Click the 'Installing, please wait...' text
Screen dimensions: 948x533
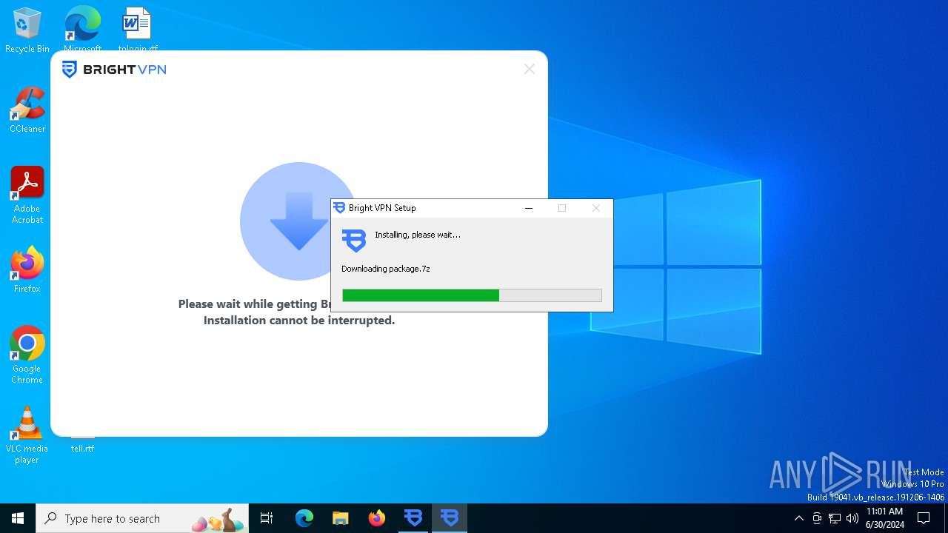(418, 235)
